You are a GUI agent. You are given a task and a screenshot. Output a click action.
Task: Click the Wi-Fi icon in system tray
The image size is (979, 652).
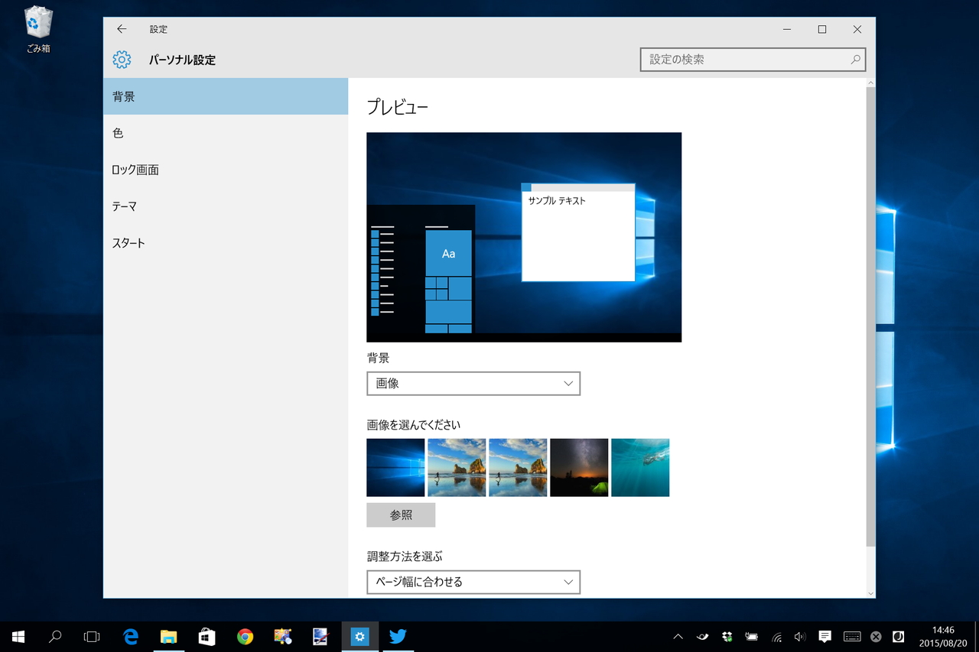coord(776,636)
